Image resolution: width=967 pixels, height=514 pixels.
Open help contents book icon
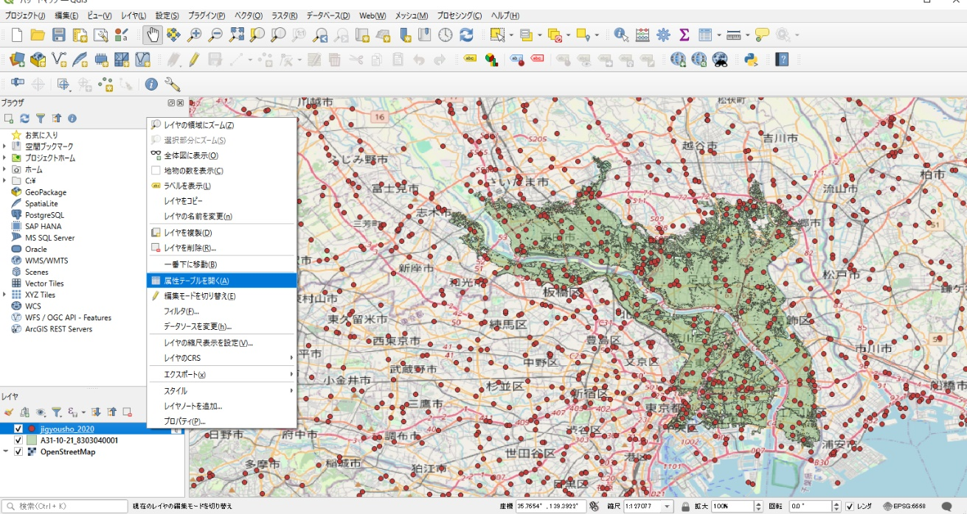coord(783,60)
